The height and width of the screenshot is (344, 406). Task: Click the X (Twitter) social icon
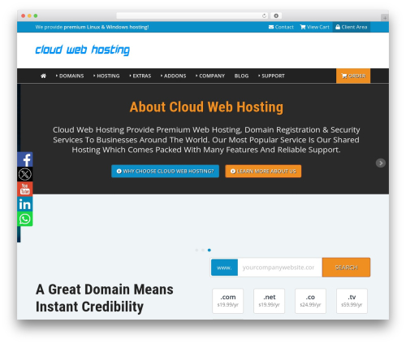(x=25, y=174)
